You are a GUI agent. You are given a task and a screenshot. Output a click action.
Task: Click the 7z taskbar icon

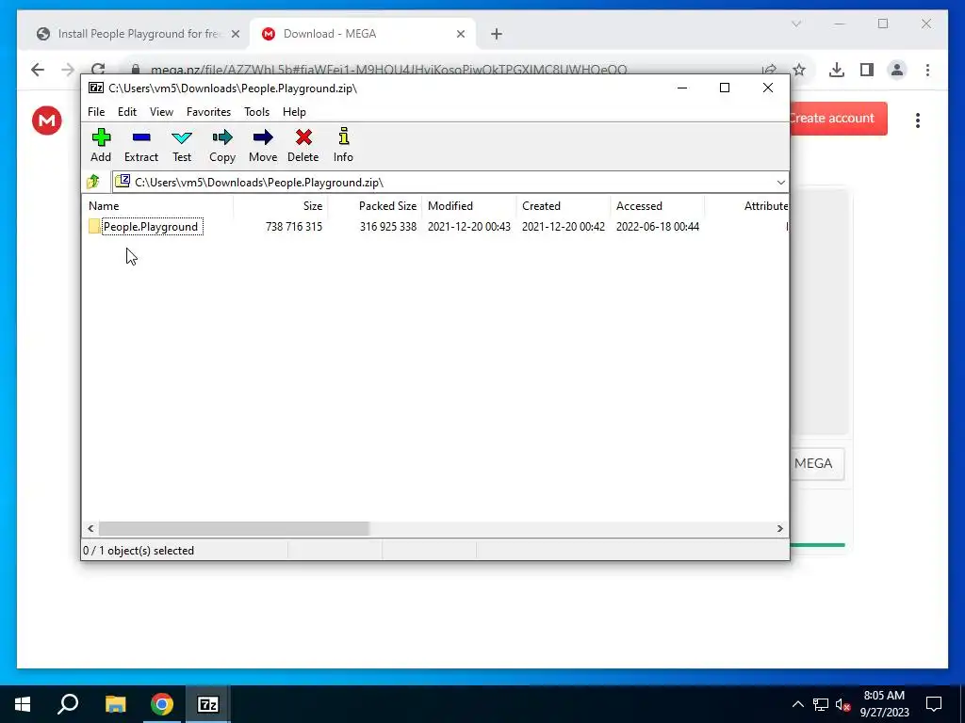208,704
